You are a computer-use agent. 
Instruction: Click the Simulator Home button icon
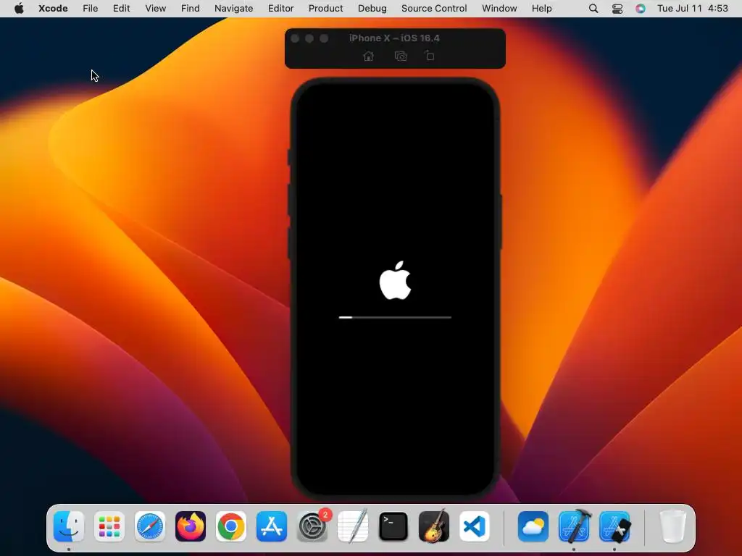tap(368, 56)
